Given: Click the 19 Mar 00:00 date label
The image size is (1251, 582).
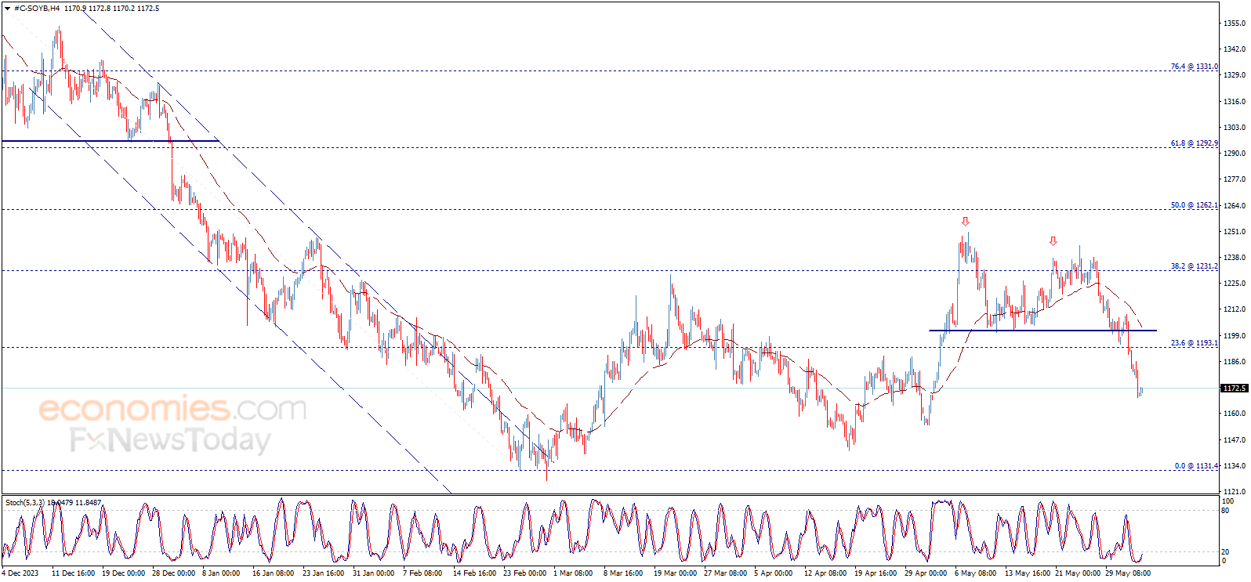Looking at the screenshot, I should pyautogui.click(x=676, y=573).
